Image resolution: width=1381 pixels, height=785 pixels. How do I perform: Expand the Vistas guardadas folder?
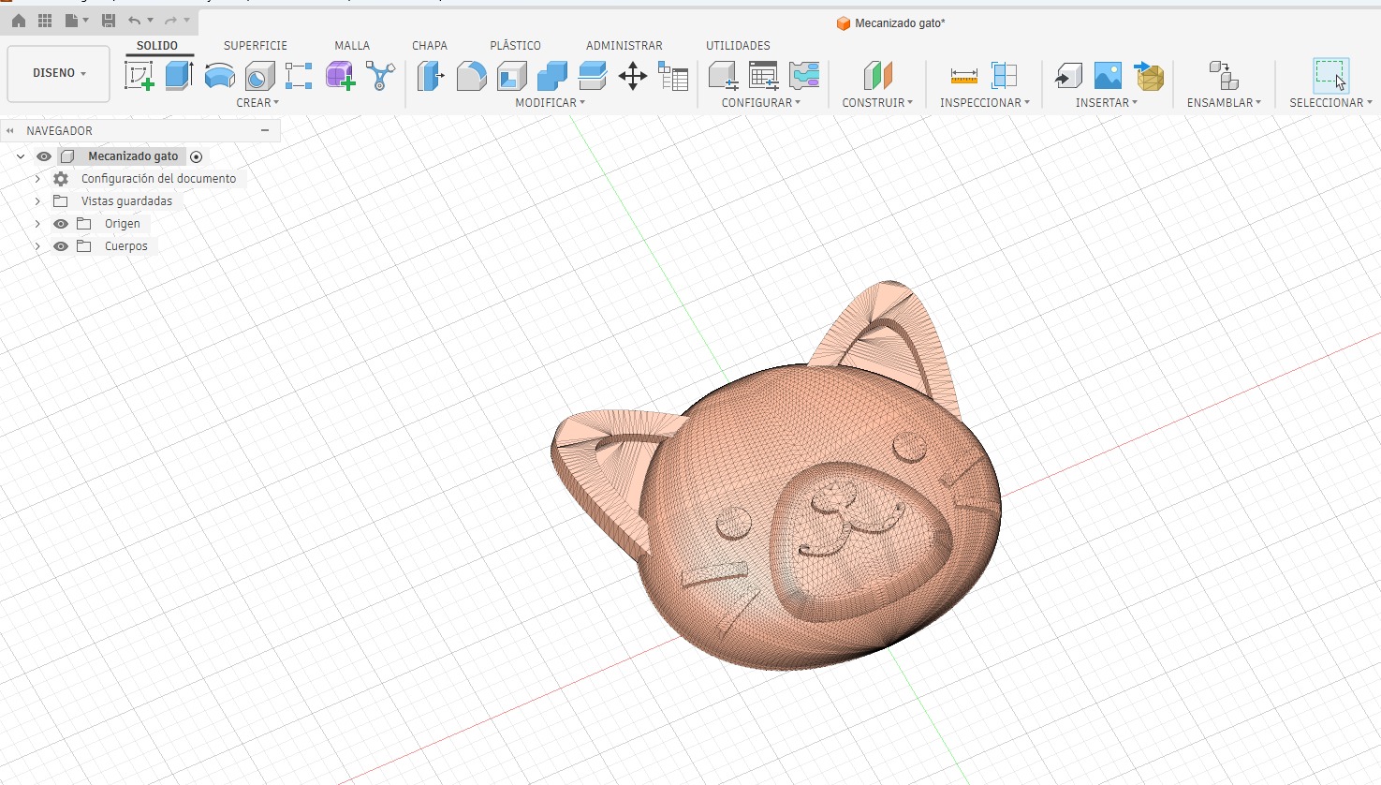[37, 201]
